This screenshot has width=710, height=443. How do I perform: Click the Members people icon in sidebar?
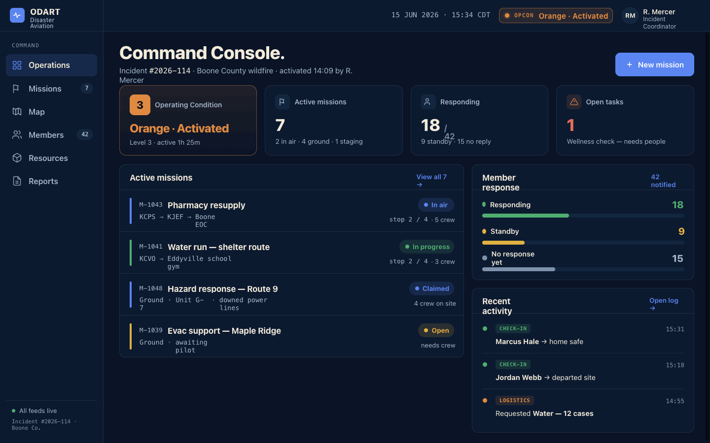[17, 135]
